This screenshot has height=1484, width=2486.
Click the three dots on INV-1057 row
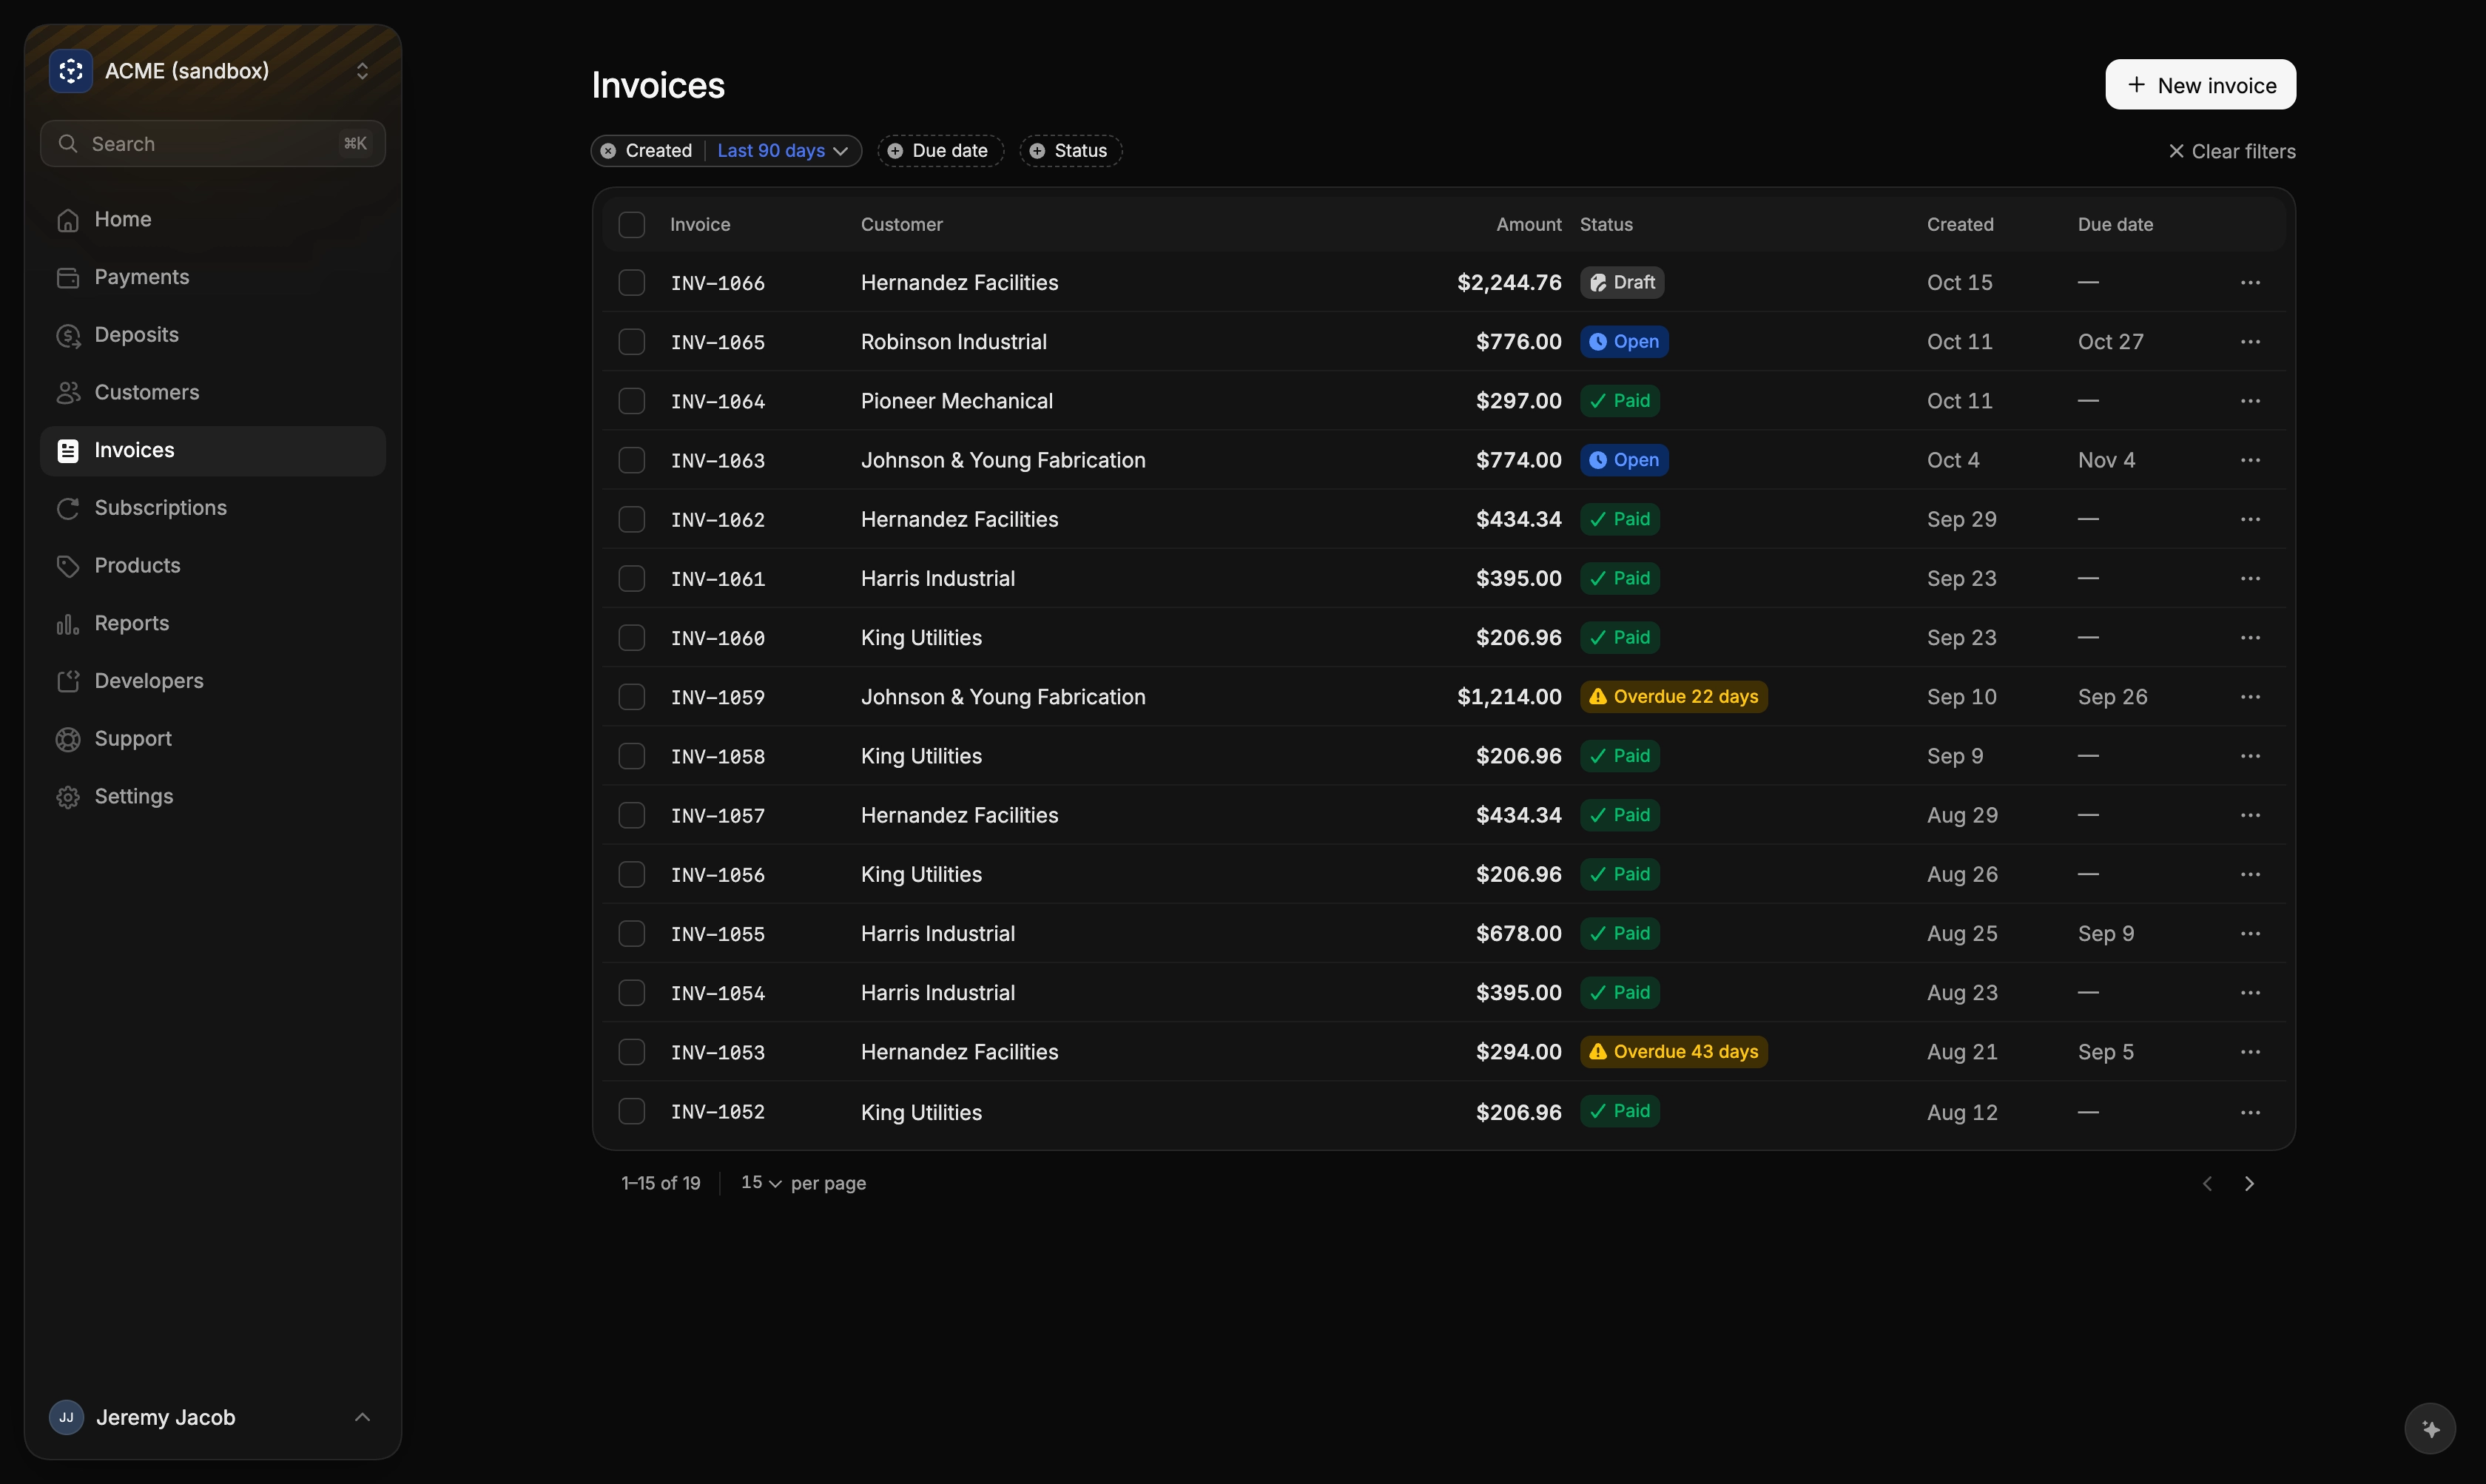coord(2250,815)
